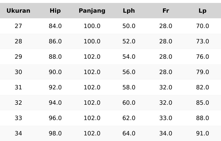
Task: Click the Panjang column header
Action: coord(92,11)
